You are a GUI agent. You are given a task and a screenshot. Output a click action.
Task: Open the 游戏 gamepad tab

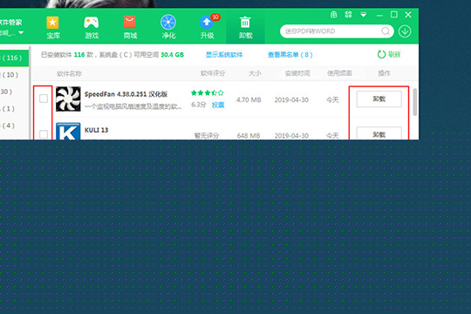tap(92, 28)
